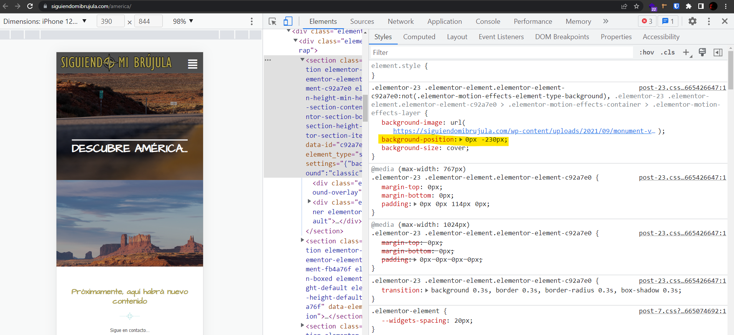
Task: Switch to the Sources tab
Action: 362,21
